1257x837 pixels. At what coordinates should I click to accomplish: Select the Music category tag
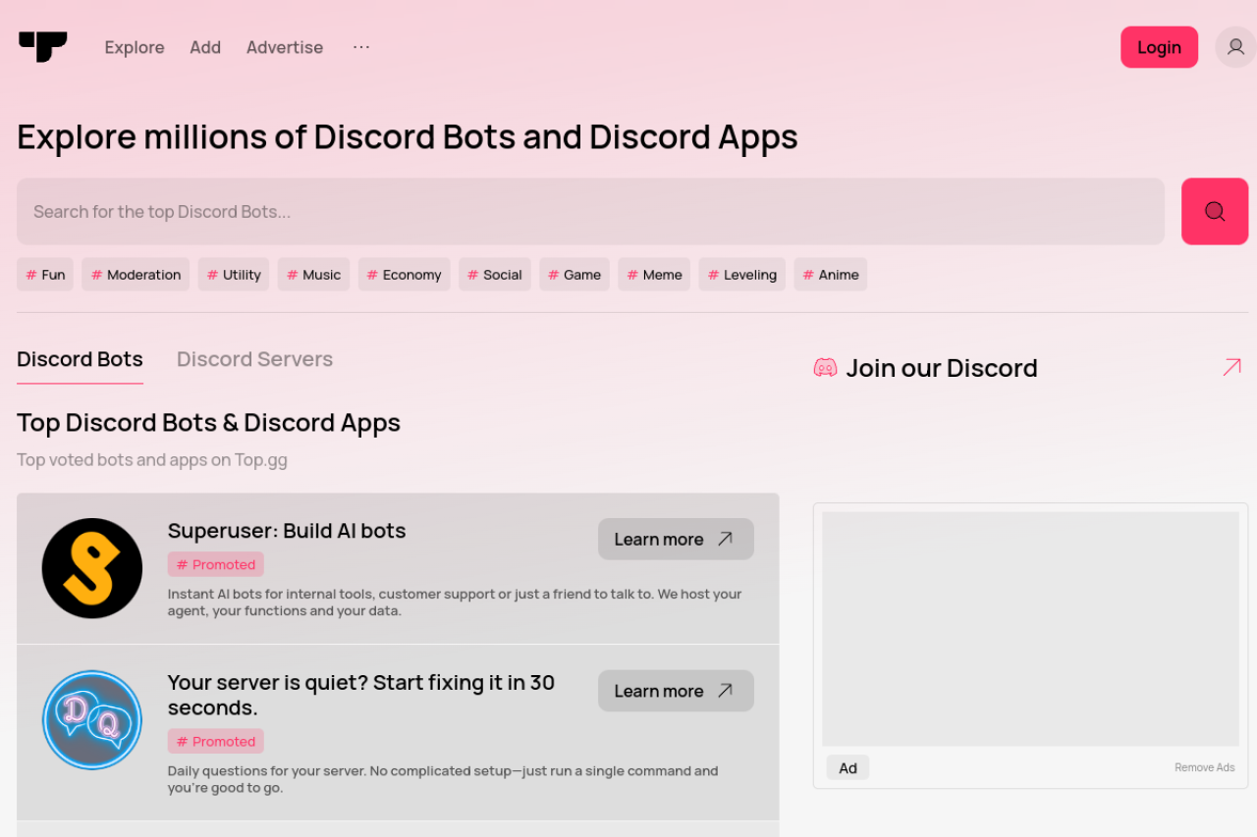[x=313, y=275]
